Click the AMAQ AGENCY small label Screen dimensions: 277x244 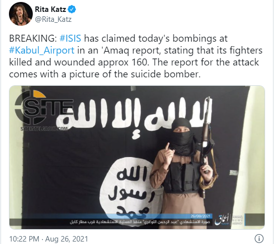238,220
